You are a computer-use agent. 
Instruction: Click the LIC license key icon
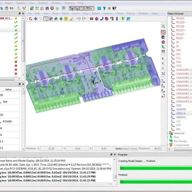[x=42, y=8]
